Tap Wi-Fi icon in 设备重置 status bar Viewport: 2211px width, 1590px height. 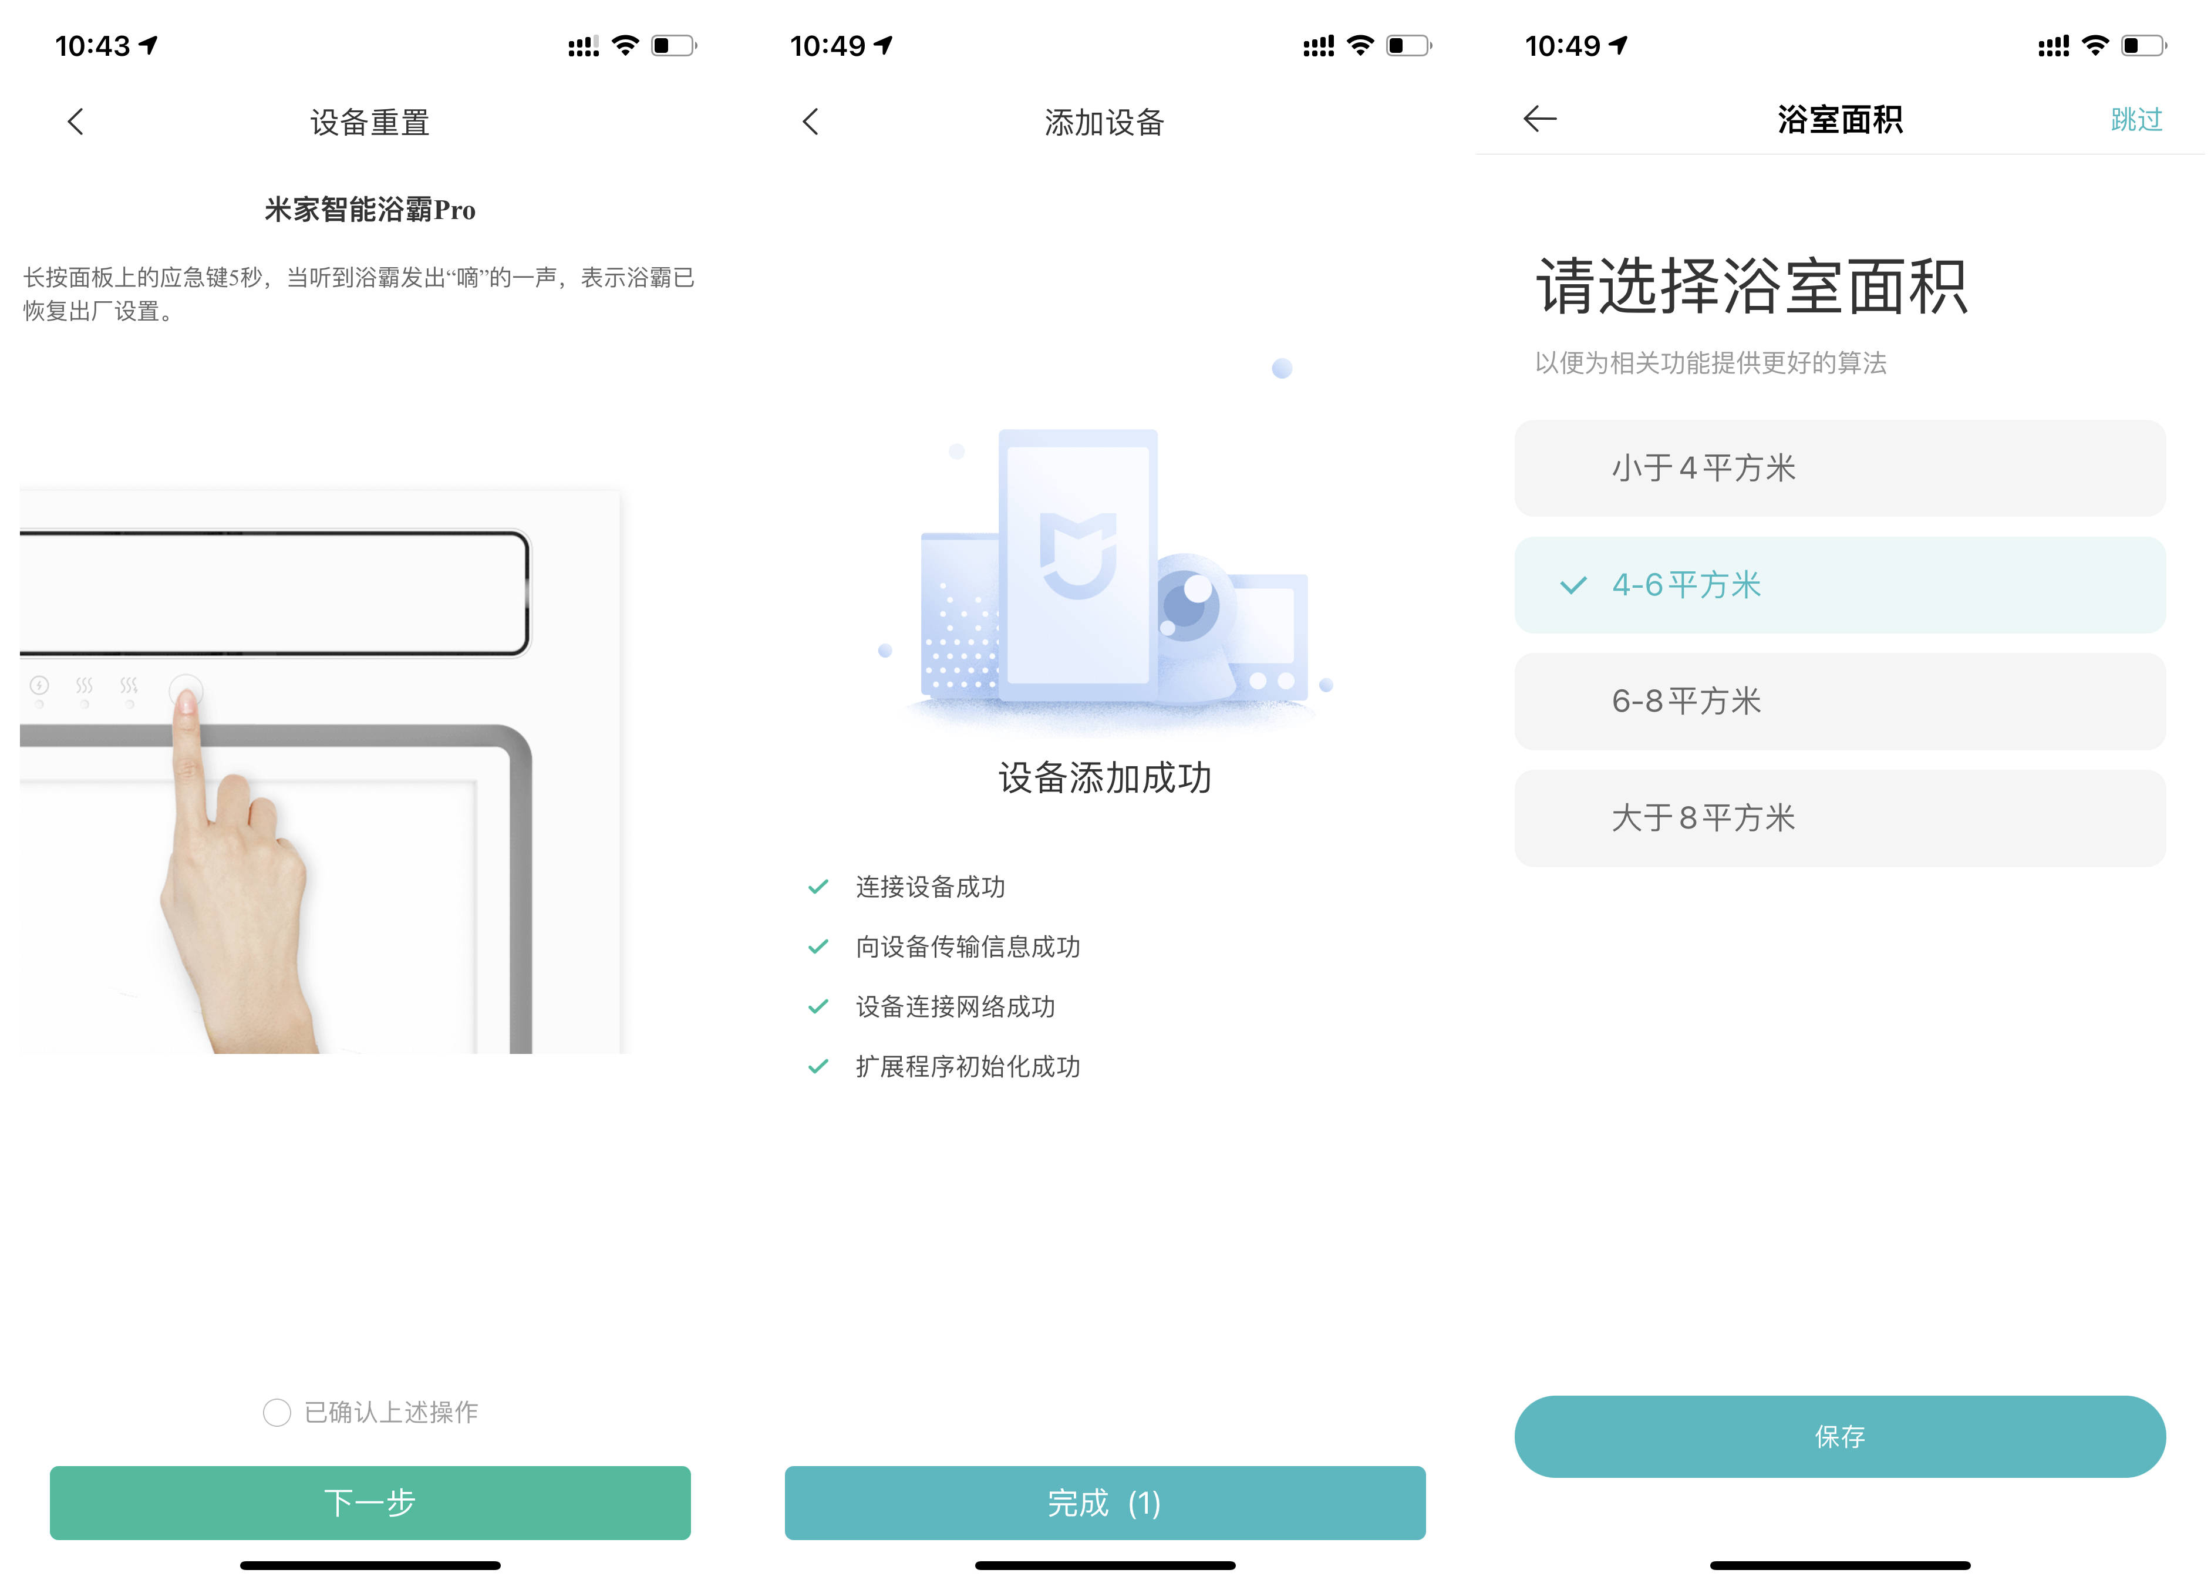(625, 45)
